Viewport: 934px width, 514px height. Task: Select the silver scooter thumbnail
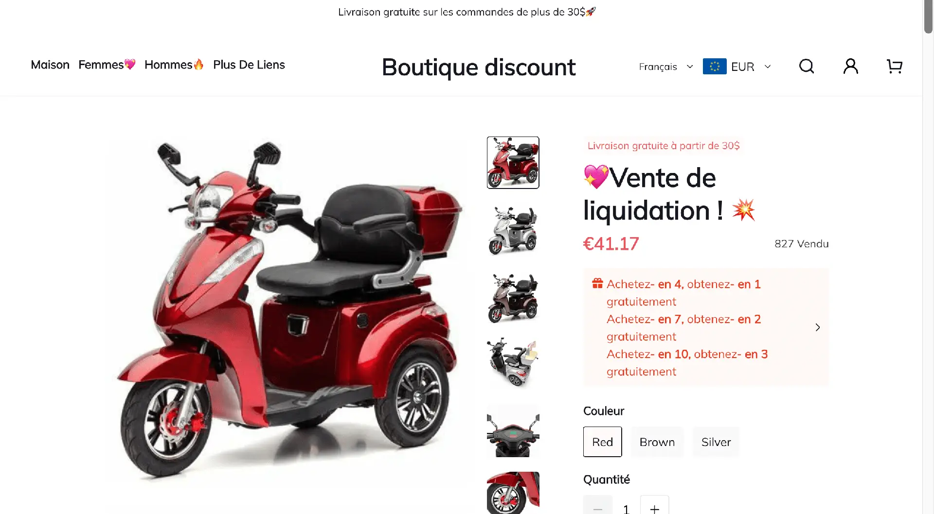[x=513, y=230]
